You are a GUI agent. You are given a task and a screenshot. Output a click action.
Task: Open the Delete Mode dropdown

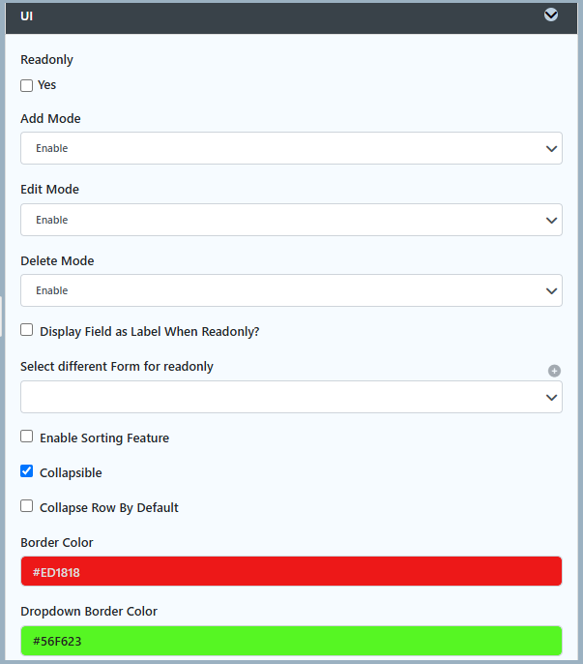click(x=291, y=290)
